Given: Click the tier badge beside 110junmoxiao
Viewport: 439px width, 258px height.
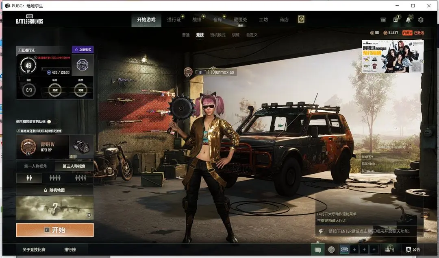Looking at the screenshot, I should click(x=188, y=72).
